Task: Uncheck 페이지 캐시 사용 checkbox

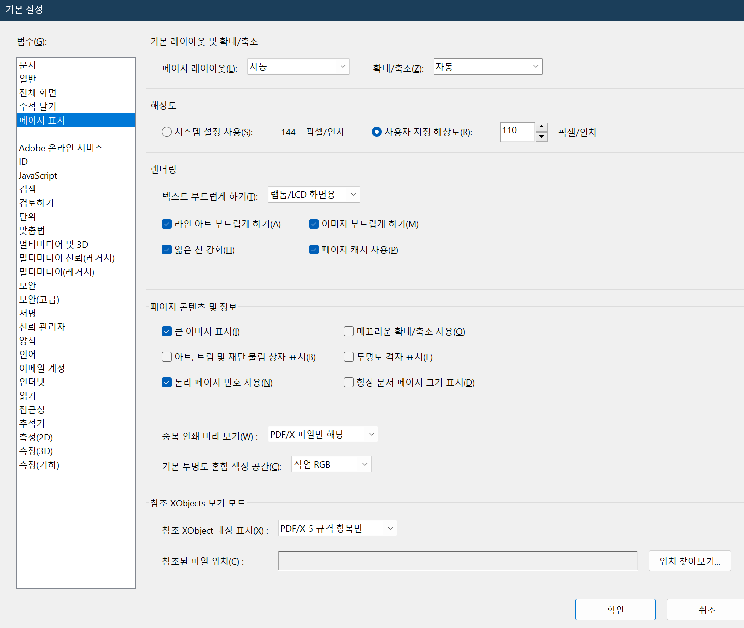Action: (x=314, y=250)
